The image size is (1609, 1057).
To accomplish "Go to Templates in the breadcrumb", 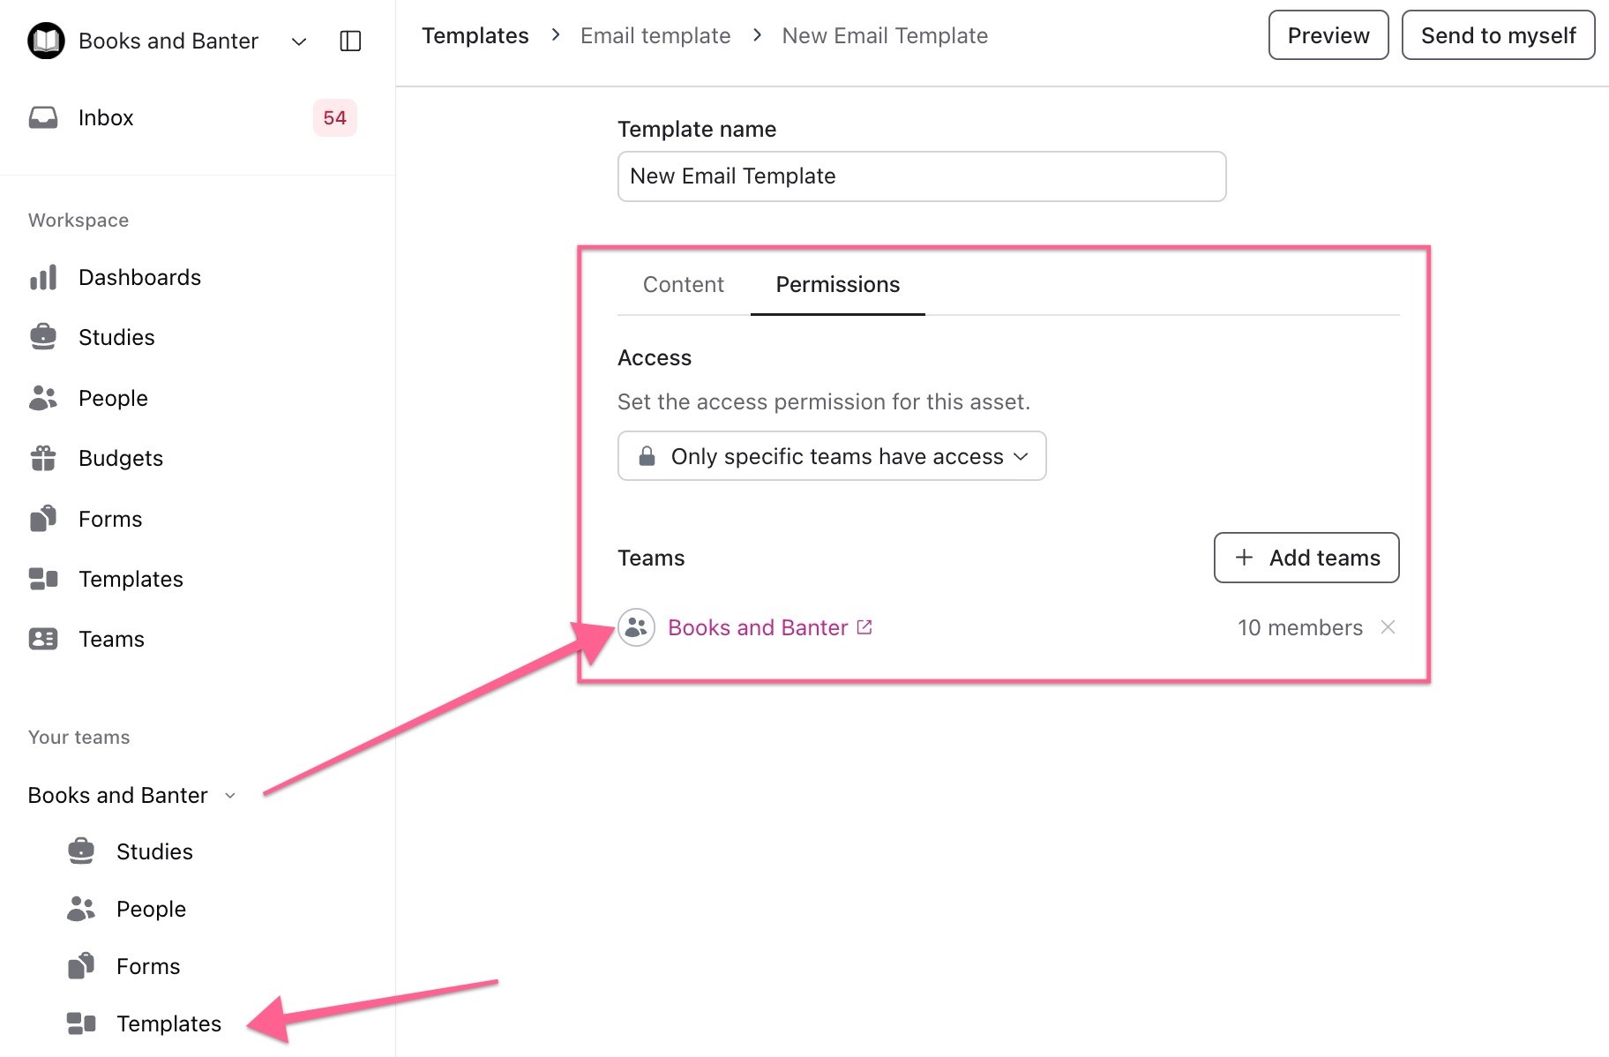I will pyautogui.click(x=475, y=35).
